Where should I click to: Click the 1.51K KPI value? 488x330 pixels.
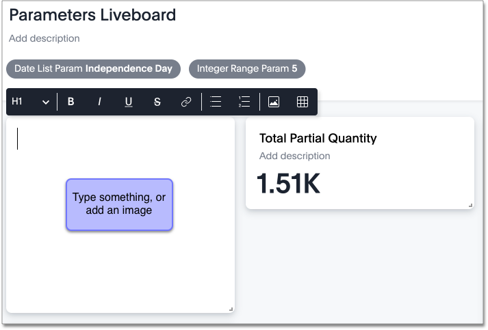[x=288, y=183]
